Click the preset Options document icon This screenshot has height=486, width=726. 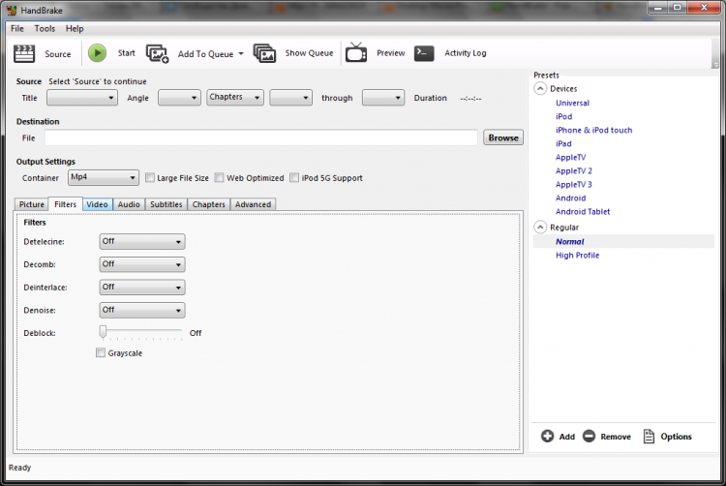[x=650, y=436]
